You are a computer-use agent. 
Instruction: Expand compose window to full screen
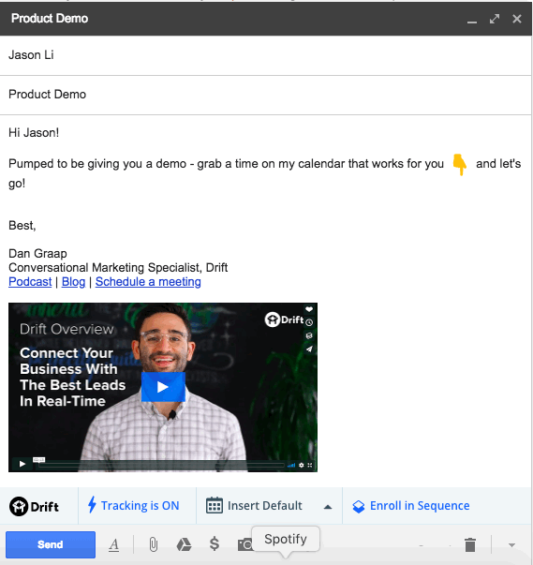495,19
